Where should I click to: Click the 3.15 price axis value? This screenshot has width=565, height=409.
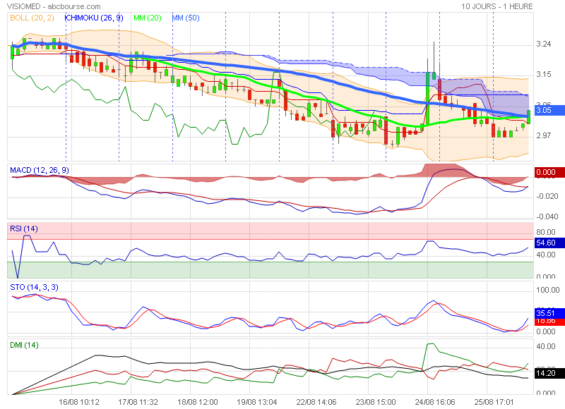544,74
